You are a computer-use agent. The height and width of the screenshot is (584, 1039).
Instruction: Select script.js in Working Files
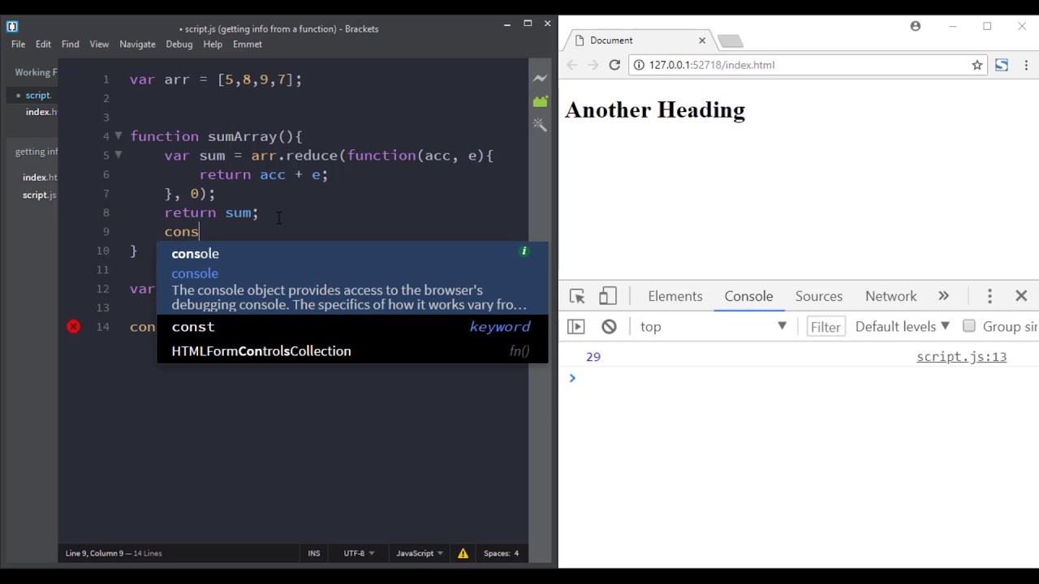pos(37,95)
